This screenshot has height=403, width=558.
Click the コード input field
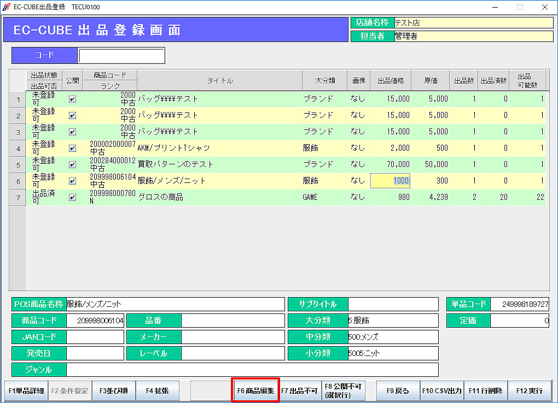pyautogui.click(x=121, y=56)
